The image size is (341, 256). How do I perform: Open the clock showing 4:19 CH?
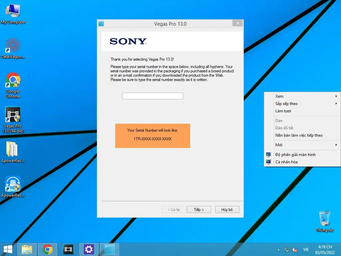[325, 250]
